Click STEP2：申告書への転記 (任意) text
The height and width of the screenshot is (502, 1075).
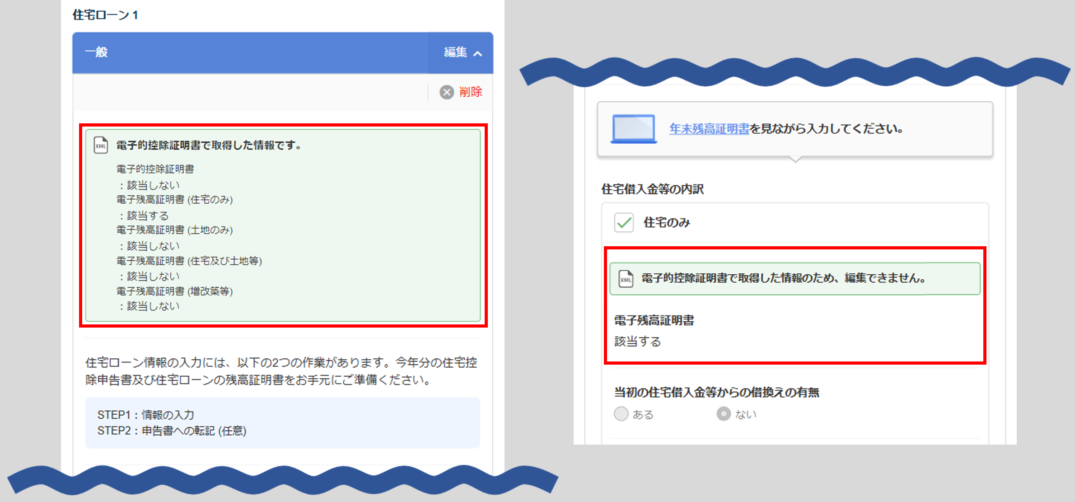(172, 431)
